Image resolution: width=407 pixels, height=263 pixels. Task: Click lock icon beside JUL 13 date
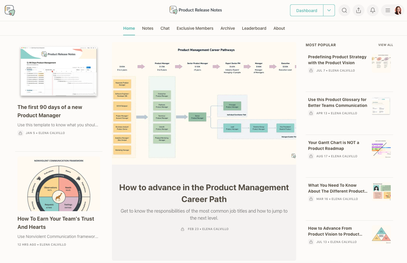[x=311, y=242]
